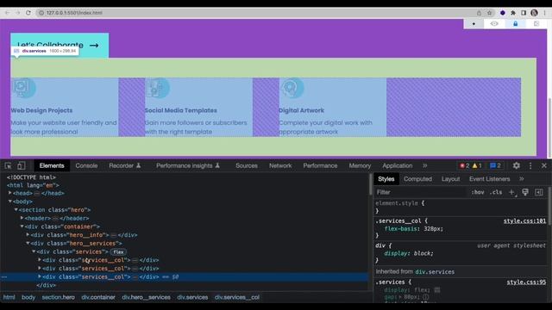Collapse the div class hero__services node
Screen dimensions: 552x310
pos(28,243)
